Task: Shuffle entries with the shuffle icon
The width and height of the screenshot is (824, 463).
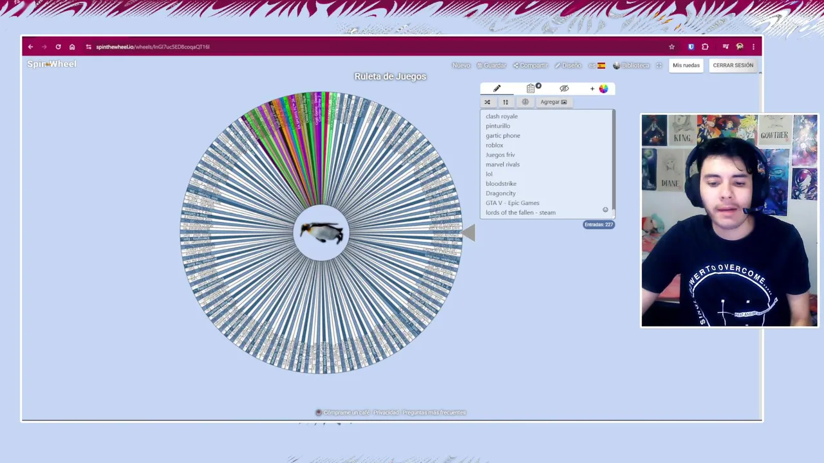Action: coord(487,102)
